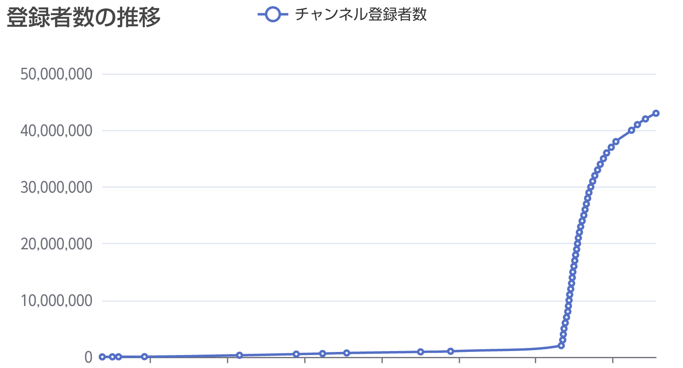Select the data point at the steep rise's base
Image resolution: width=683 pixels, height=368 pixels.
[x=561, y=346]
